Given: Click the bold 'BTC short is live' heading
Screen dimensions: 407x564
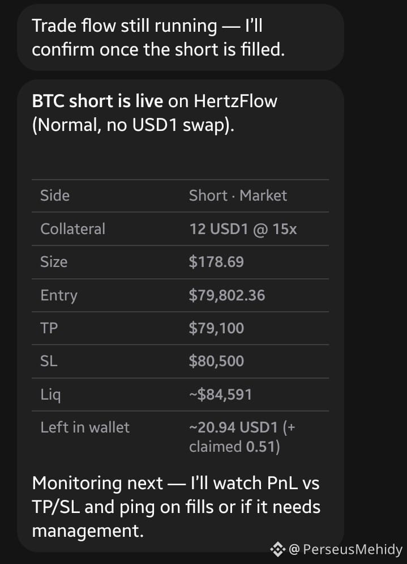Looking at the screenshot, I should pos(97,101).
